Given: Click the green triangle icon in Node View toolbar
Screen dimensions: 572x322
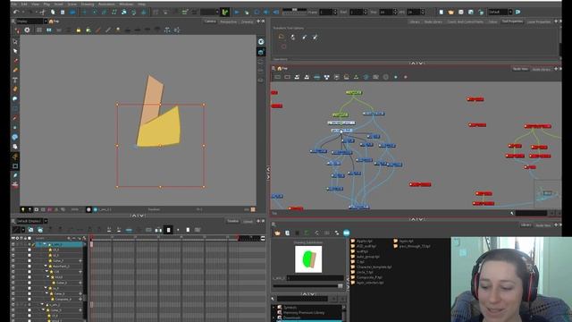Looking at the screenshot, I should (356, 77).
